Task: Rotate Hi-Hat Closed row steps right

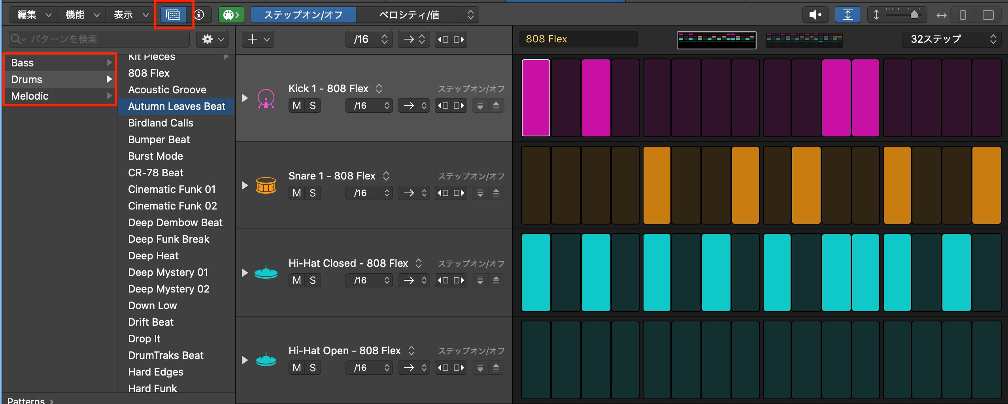Action: coord(459,280)
